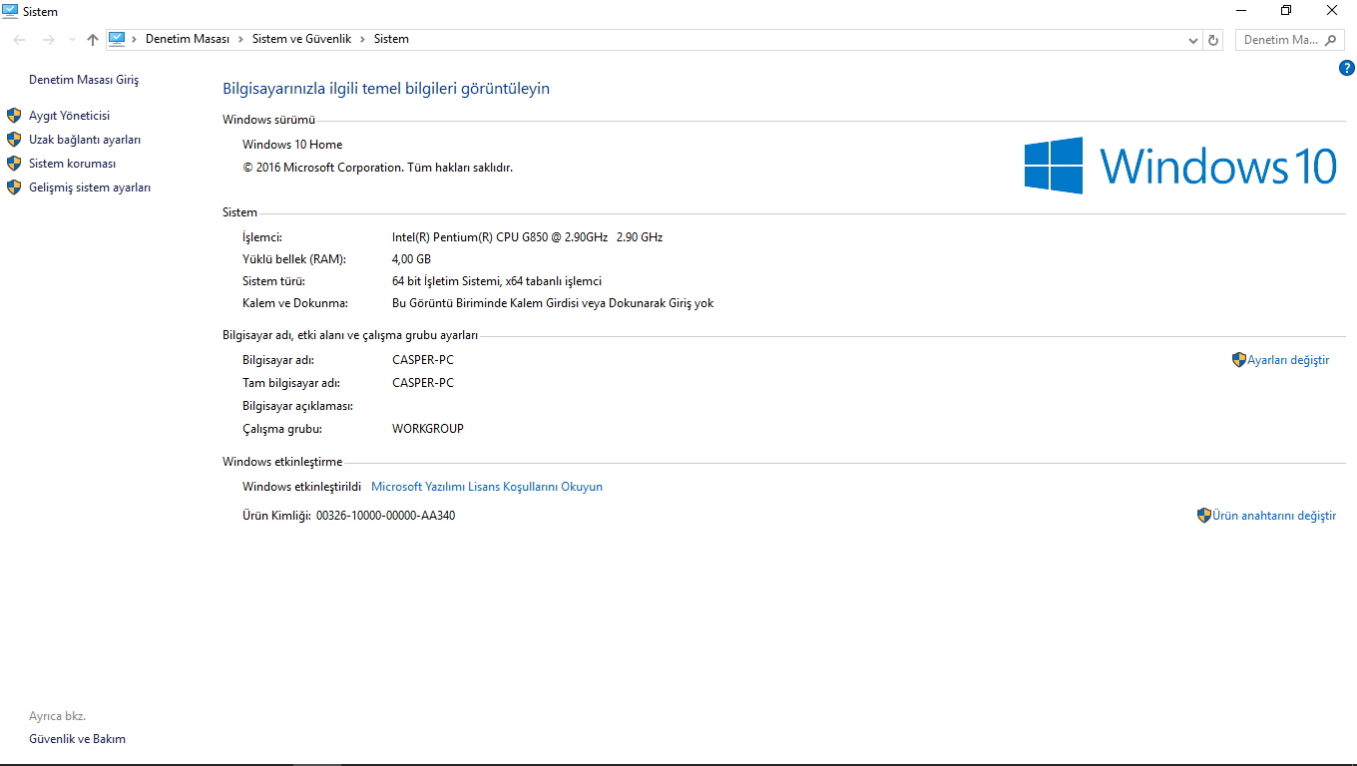Click Ayarları değiştir link

1288,360
